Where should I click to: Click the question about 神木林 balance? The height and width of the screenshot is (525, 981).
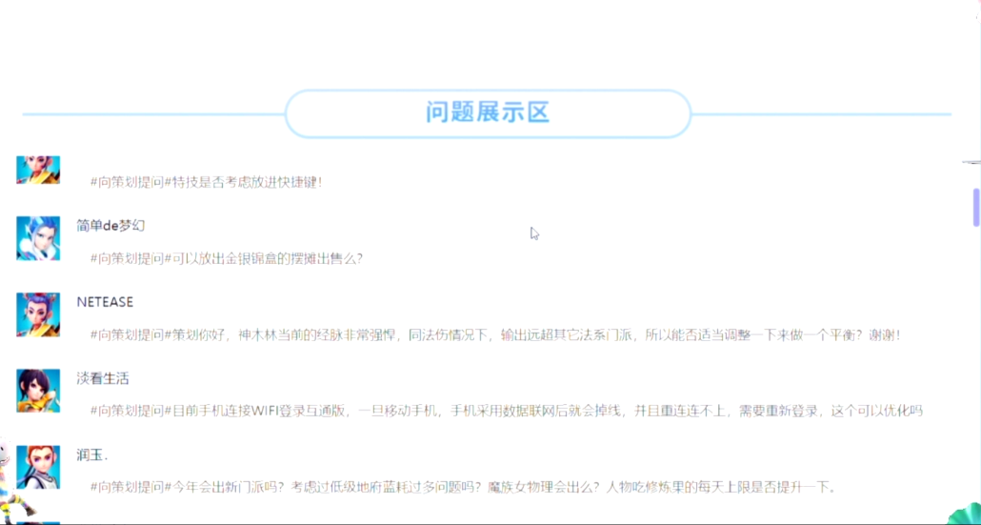point(495,334)
